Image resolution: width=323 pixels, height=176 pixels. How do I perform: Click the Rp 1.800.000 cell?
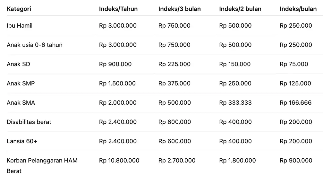coord(237,161)
